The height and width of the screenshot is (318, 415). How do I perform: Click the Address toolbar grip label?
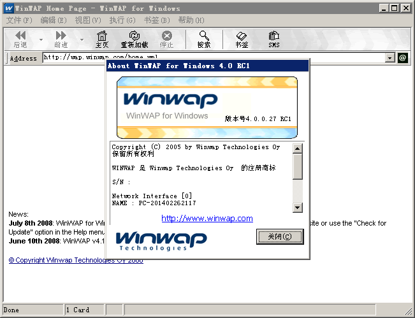click(x=24, y=58)
